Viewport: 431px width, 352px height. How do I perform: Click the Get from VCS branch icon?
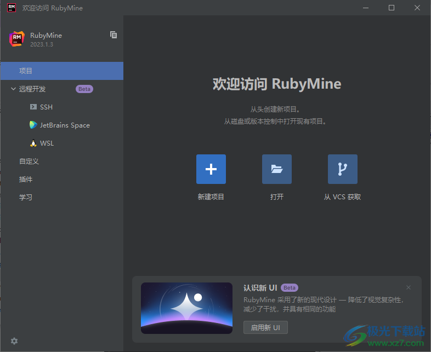point(343,169)
